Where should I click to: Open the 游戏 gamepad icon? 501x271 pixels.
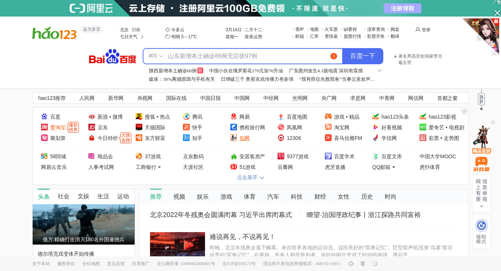[328, 117]
